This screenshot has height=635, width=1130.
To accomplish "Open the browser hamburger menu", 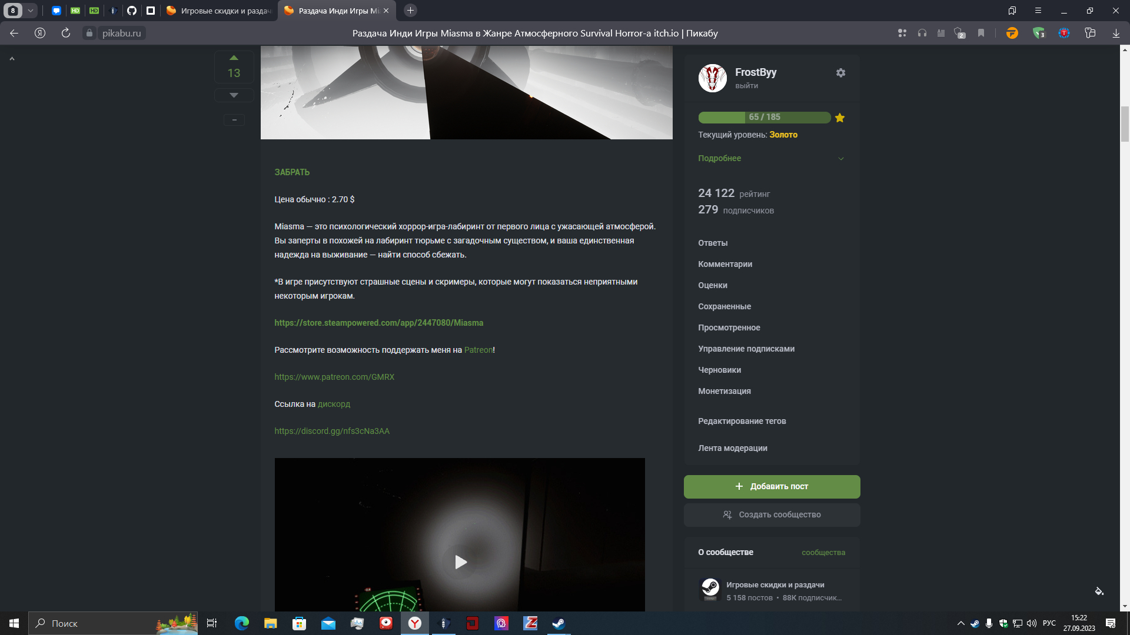I will [1038, 11].
